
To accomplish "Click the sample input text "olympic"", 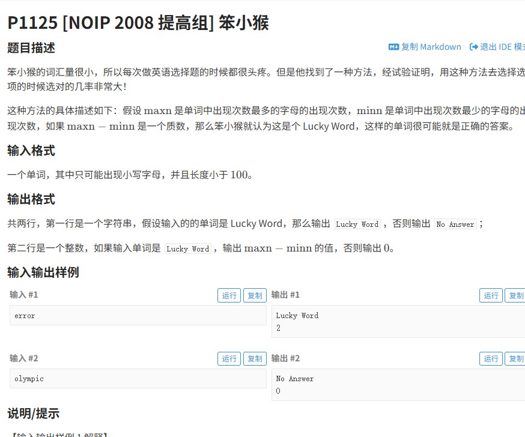I will (x=29, y=379).
